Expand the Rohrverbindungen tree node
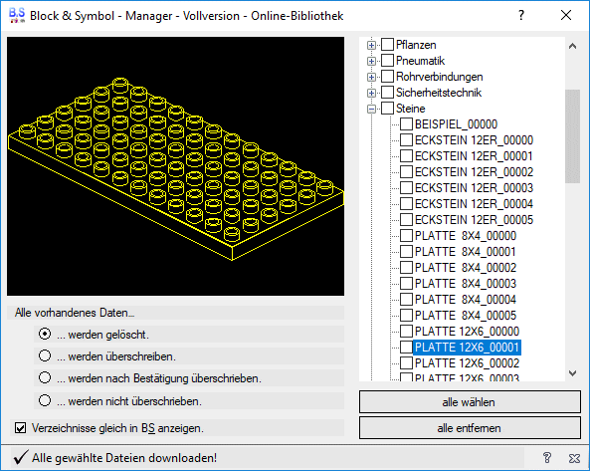590x471 pixels. (371, 78)
